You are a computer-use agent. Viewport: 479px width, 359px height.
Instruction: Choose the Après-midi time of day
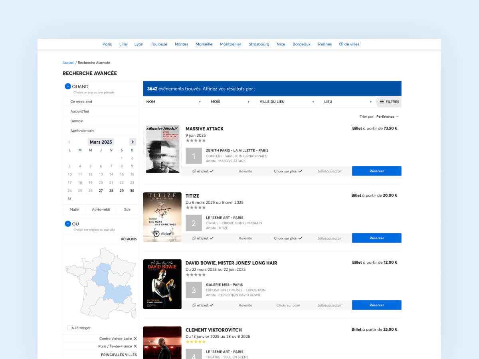point(101,209)
